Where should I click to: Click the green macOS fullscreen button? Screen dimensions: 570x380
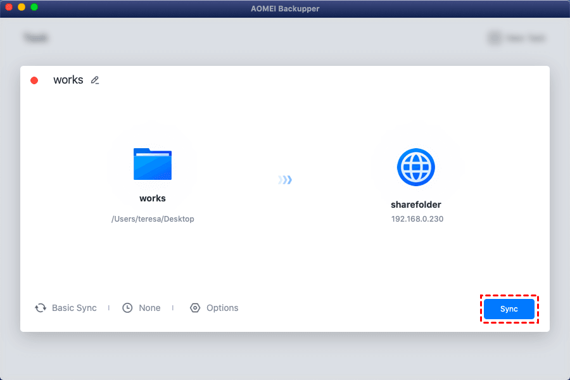pyautogui.click(x=34, y=7)
